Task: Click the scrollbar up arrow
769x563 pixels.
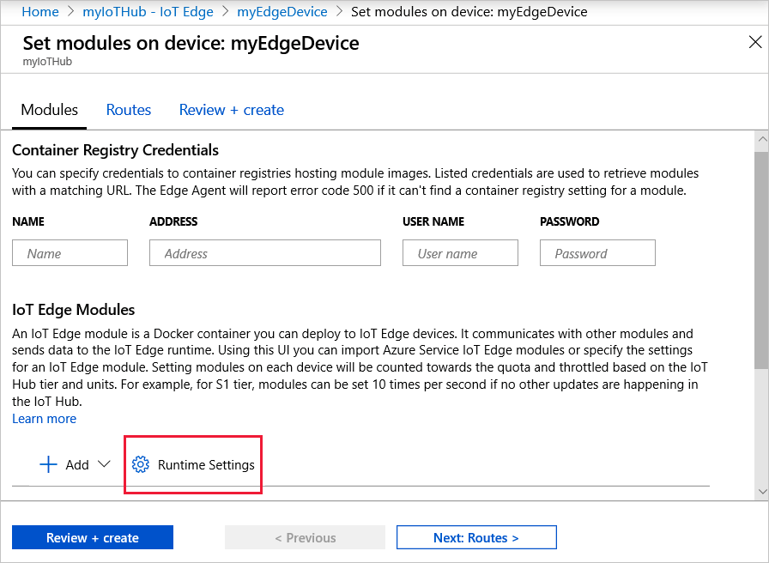Action: (762, 138)
